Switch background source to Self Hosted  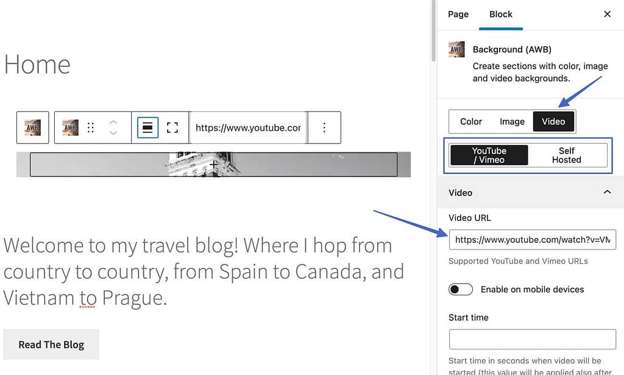pos(567,155)
